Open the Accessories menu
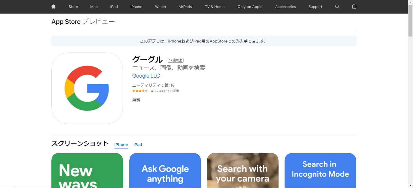Screen dimensions: 413x188 (x=286, y=7)
